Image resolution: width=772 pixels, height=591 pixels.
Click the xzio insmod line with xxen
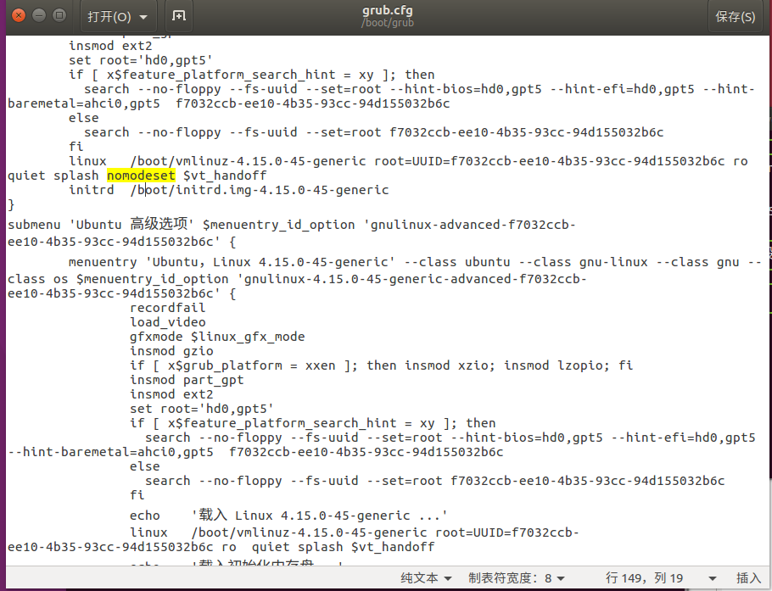(381, 365)
